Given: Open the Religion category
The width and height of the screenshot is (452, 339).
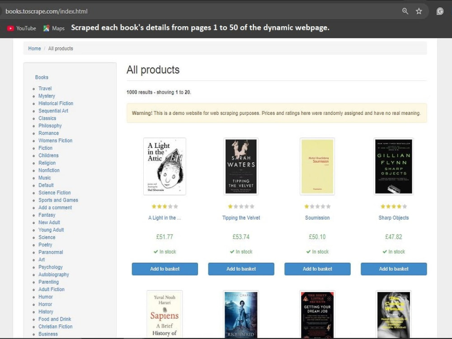Looking at the screenshot, I should click(47, 163).
